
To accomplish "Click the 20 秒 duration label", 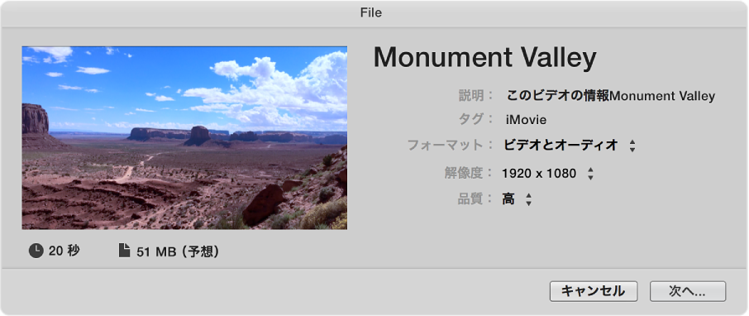I will pos(64,251).
